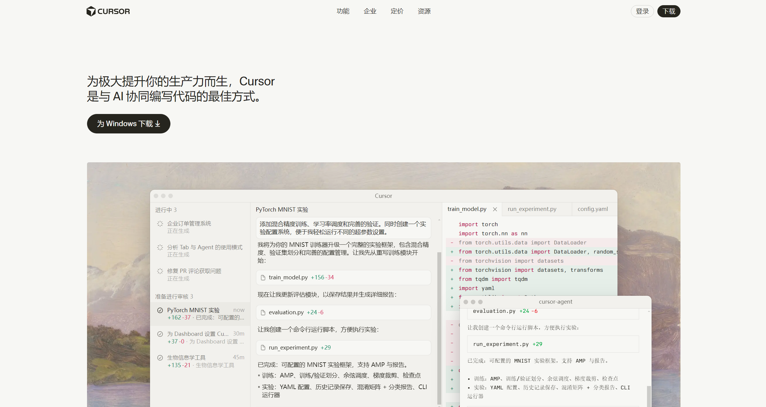Click the spinner icon on 企业订单管理系统 task

[x=160, y=223]
